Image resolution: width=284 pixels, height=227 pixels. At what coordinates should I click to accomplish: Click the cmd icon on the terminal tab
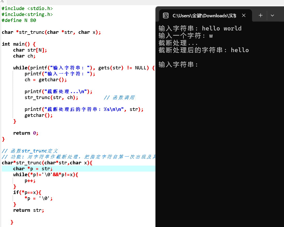[x=165, y=15]
